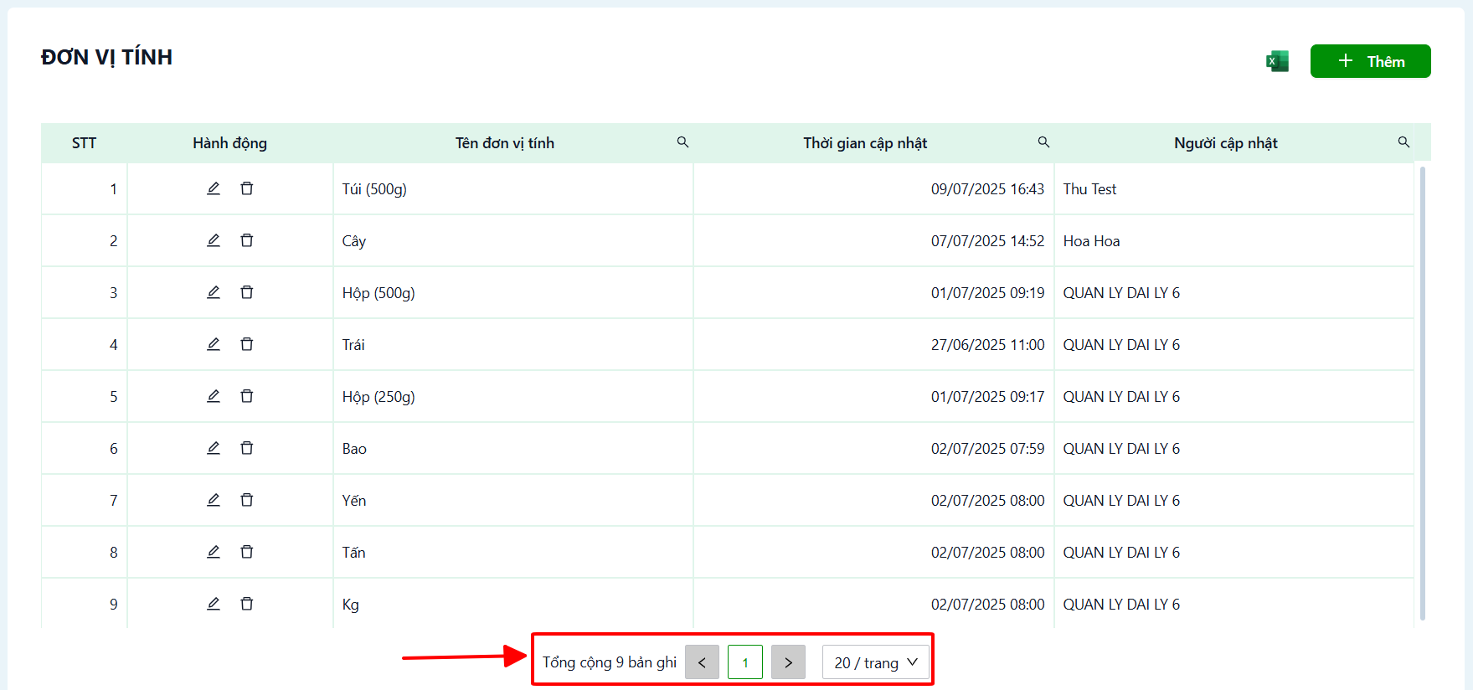Click the 01/07/2025 09:17 timestamp
The width and height of the screenshot is (1473, 690).
pos(988,397)
